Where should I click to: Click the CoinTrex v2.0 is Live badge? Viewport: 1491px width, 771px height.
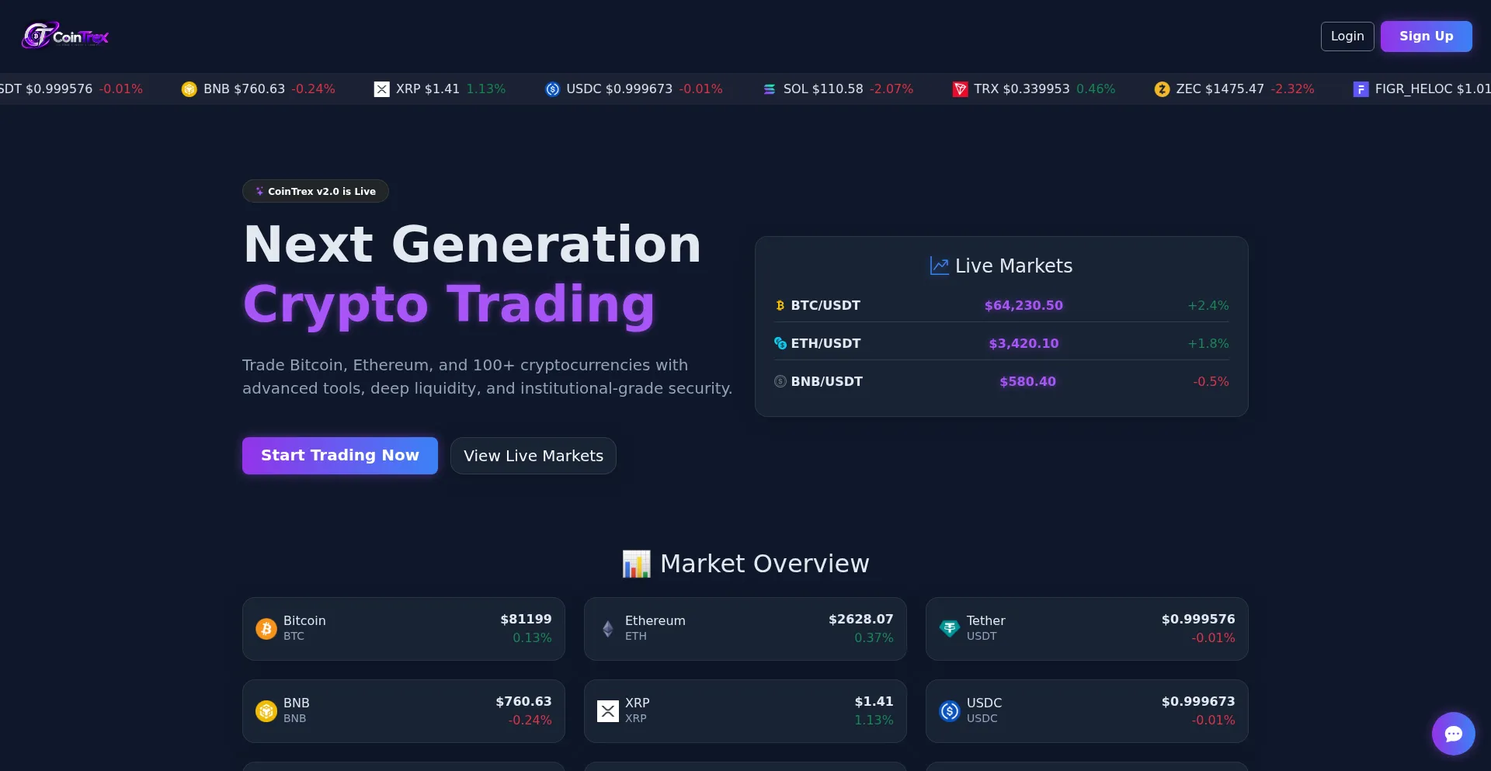pos(315,191)
